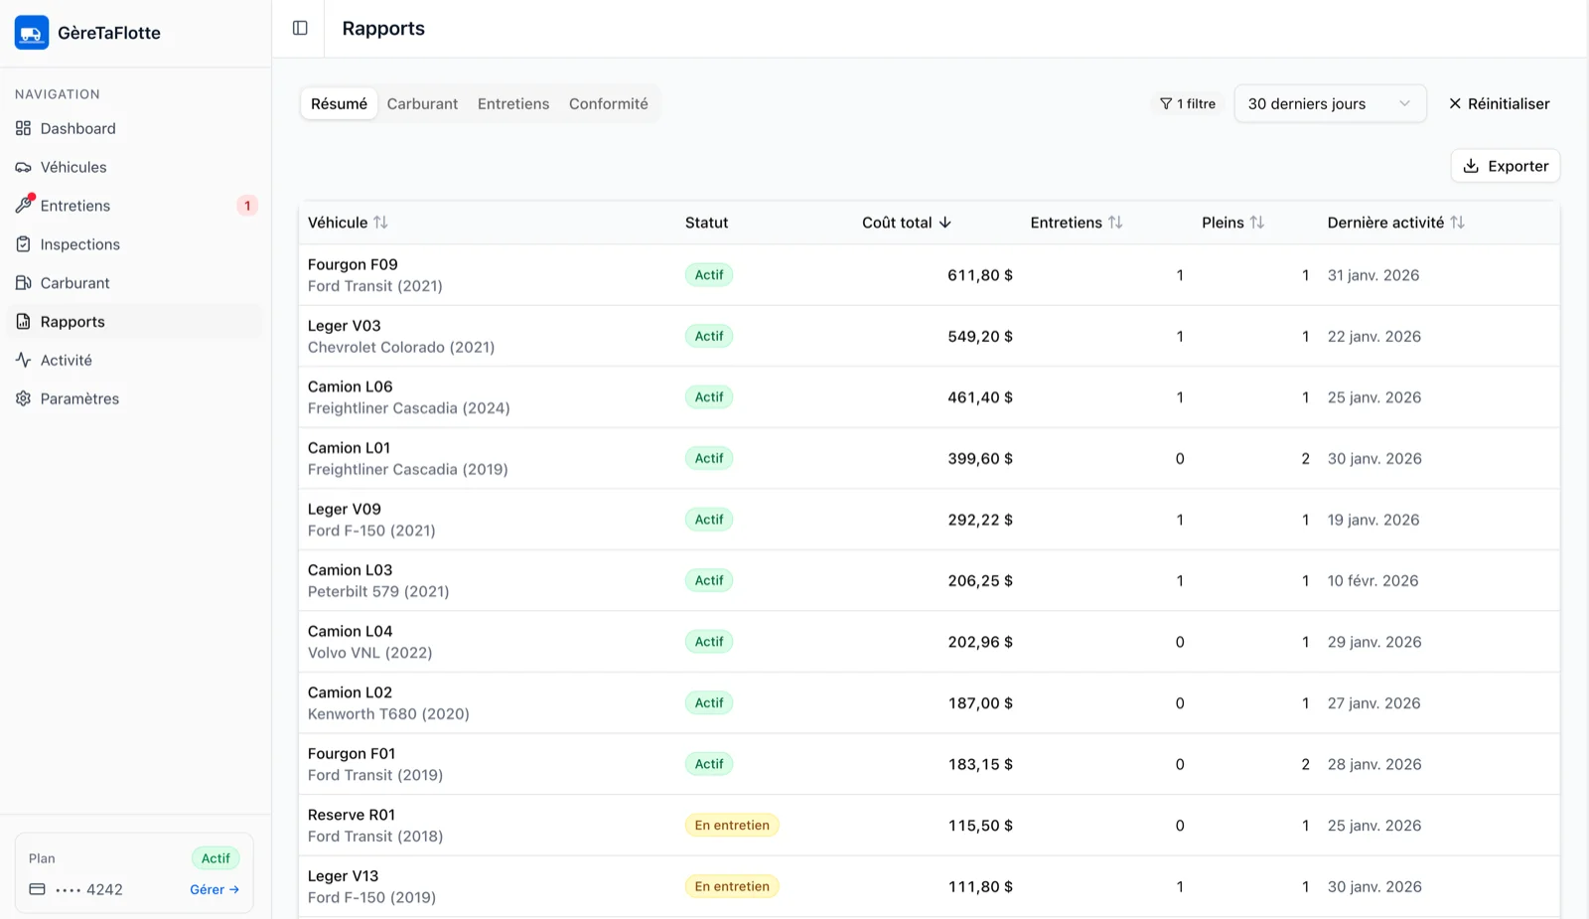
Task: Open Activité in the sidebar
Action: [x=66, y=360]
